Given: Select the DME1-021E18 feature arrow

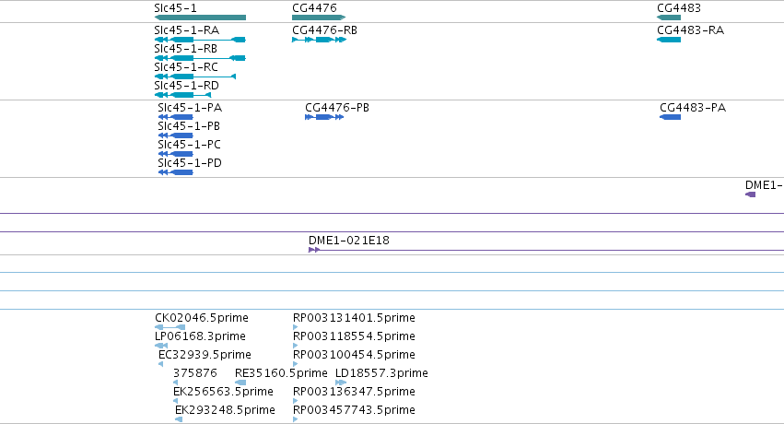Looking at the screenshot, I should pos(314,250).
